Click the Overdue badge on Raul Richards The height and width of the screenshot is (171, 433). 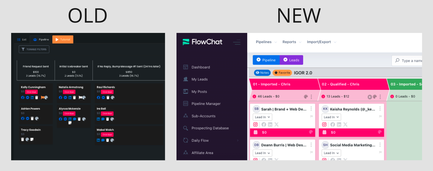click(x=107, y=92)
